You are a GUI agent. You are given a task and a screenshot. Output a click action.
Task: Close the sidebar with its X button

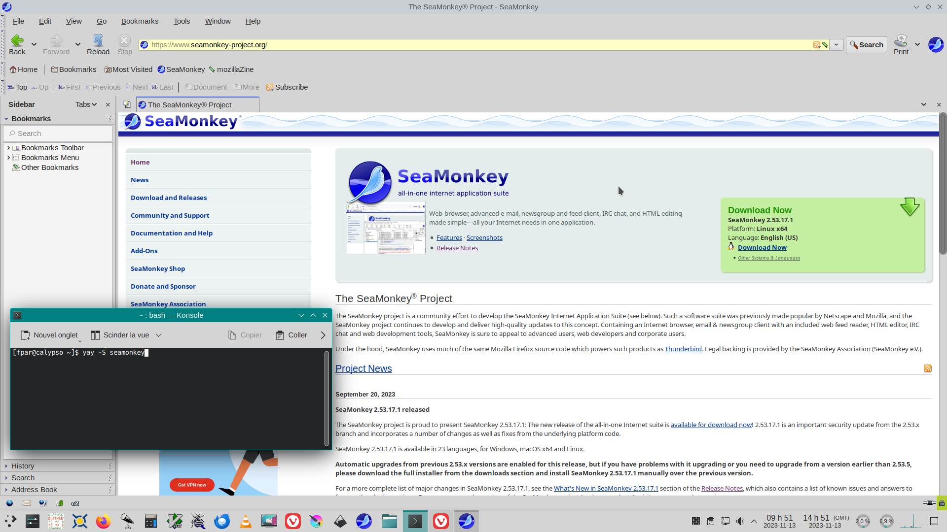pos(108,104)
